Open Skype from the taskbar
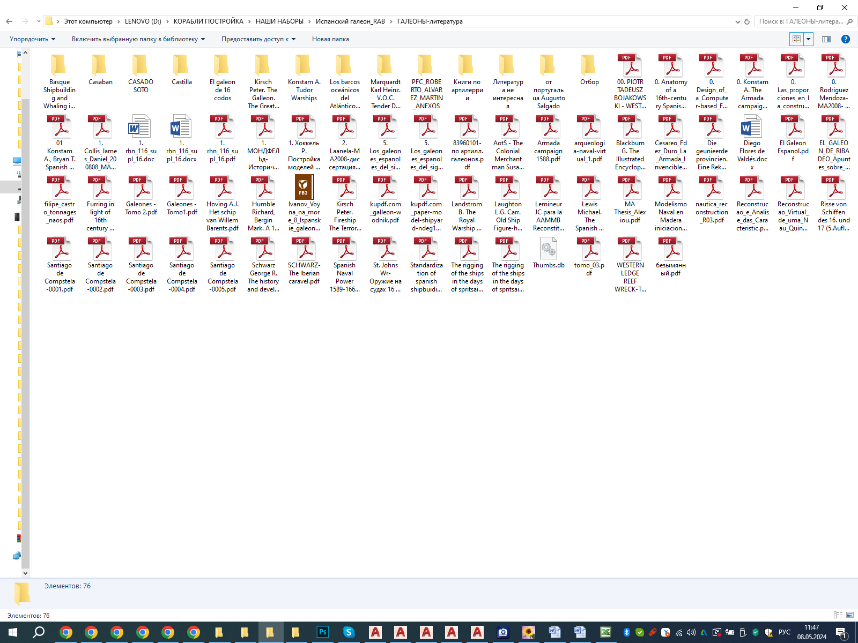Screen dimensions: 858x643 click(349, 632)
